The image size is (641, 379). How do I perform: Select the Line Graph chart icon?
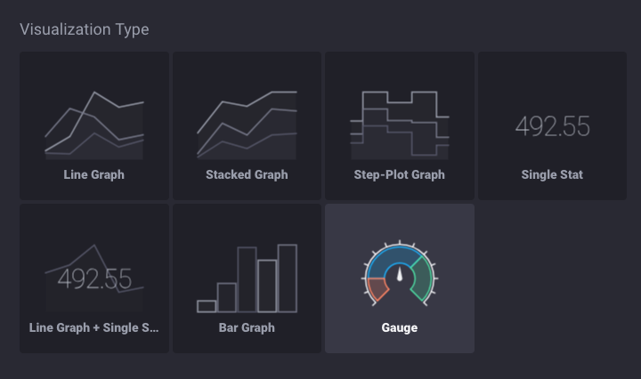click(93, 124)
